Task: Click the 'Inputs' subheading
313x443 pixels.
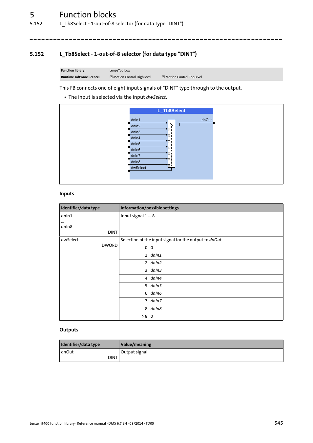Action: pos(67,194)
